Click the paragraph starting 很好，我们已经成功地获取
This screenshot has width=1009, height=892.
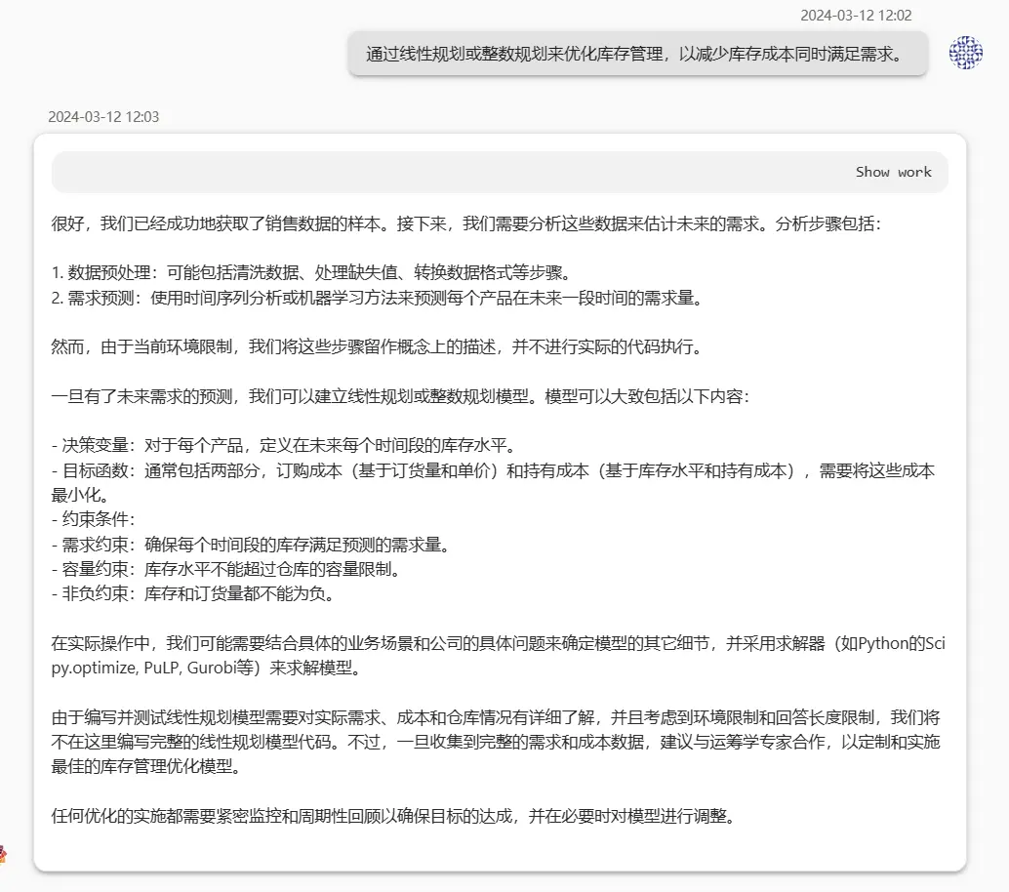[x=465, y=223]
